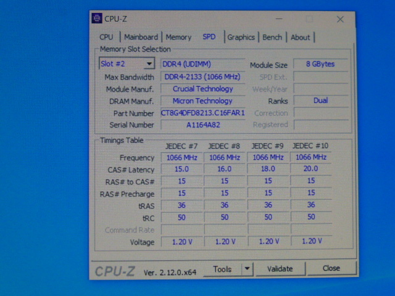This screenshot has height=296, width=395.
Task: Click the JEDEC #7 Command Rate empty cell
Action: pos(181,229)
